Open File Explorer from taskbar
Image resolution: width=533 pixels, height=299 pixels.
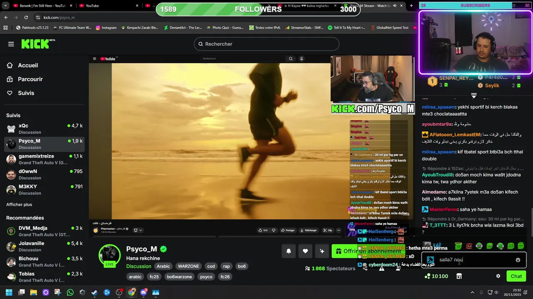(34, 292)
